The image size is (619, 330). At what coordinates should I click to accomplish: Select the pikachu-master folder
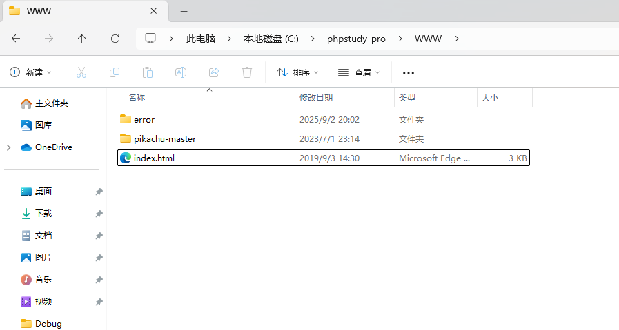click(164, 138)
